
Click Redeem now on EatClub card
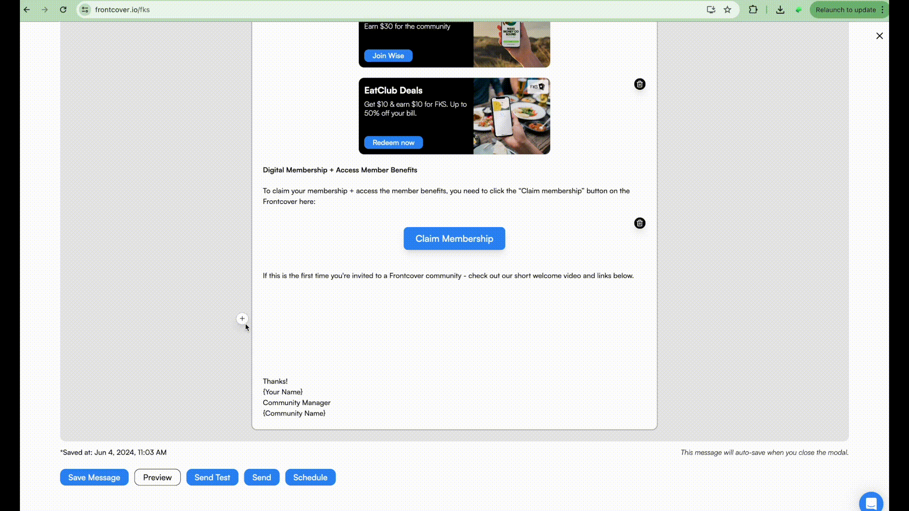[393, 142]
